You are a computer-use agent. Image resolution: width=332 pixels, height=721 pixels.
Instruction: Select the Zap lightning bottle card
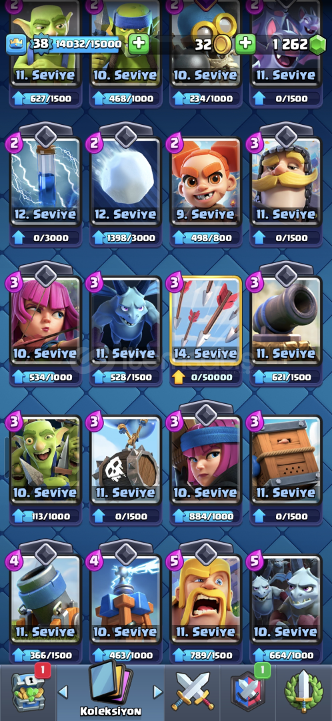point(45,180)
